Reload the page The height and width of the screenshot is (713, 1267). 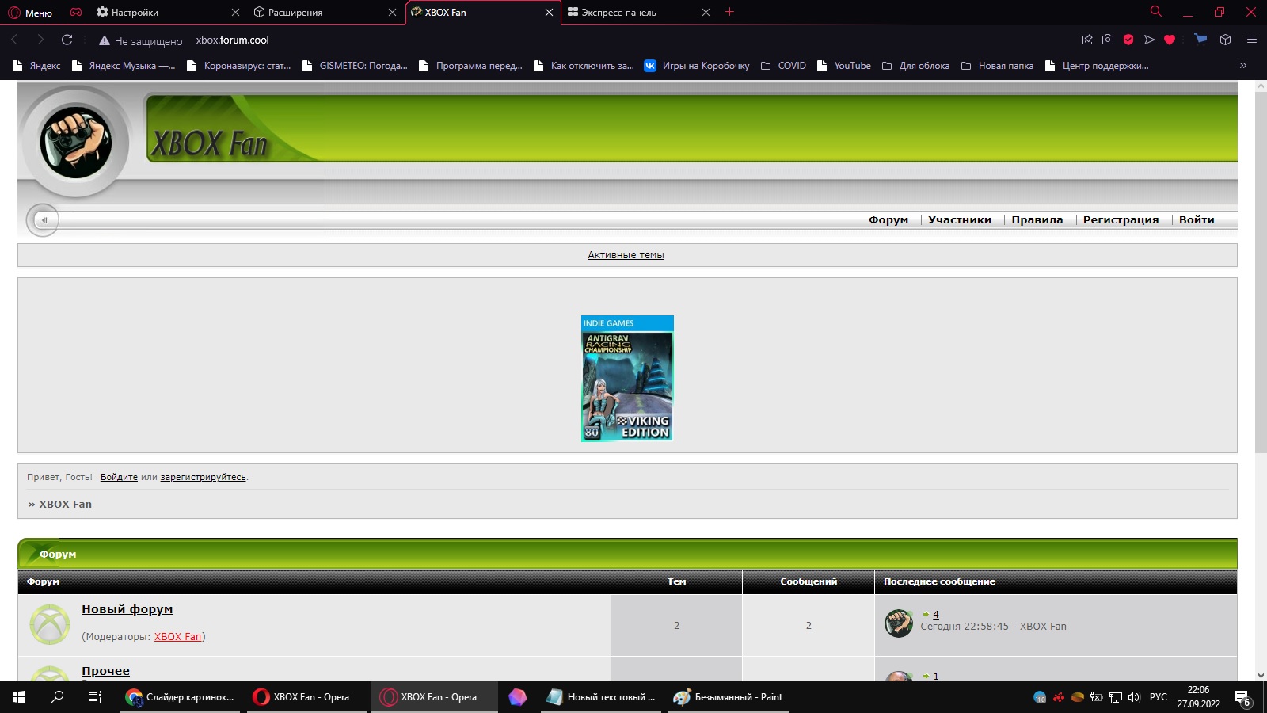67,40
